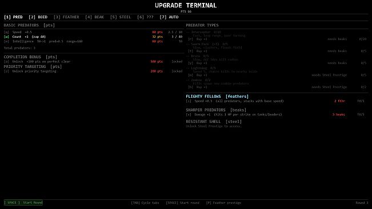The width and height of the screenshot is (372, 209).
Task: Purchase the Intelligence upgrade row
Action: 93,41
